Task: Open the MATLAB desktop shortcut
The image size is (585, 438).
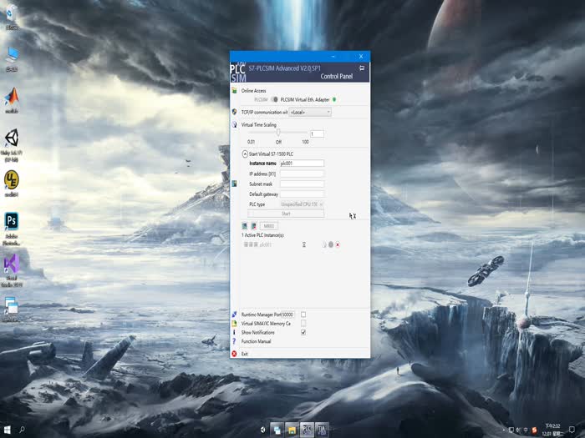Action: pos(12,98)
